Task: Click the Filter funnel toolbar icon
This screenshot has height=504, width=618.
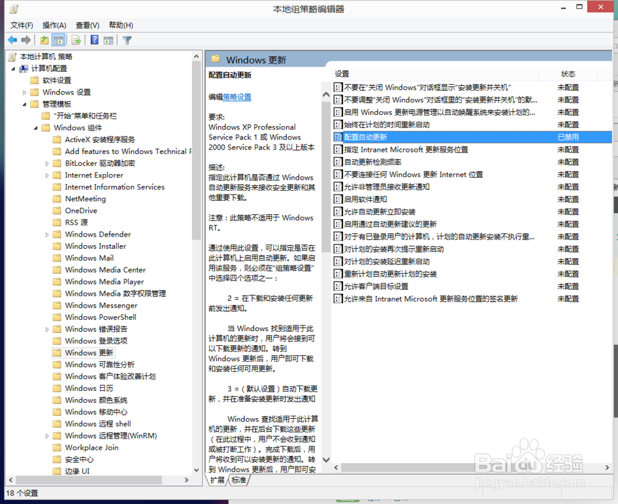Action: [127, 40]
